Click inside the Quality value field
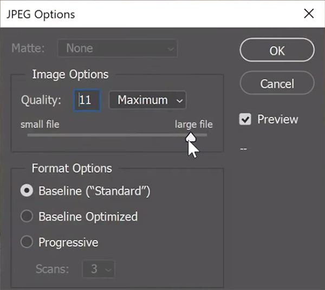Image resolution: width=325 pixels, height=290 pixels. (87, 100)
